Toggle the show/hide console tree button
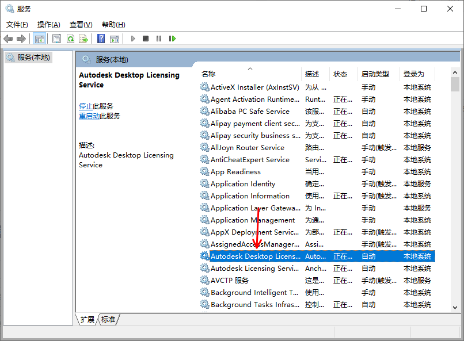 coord(40,39)
